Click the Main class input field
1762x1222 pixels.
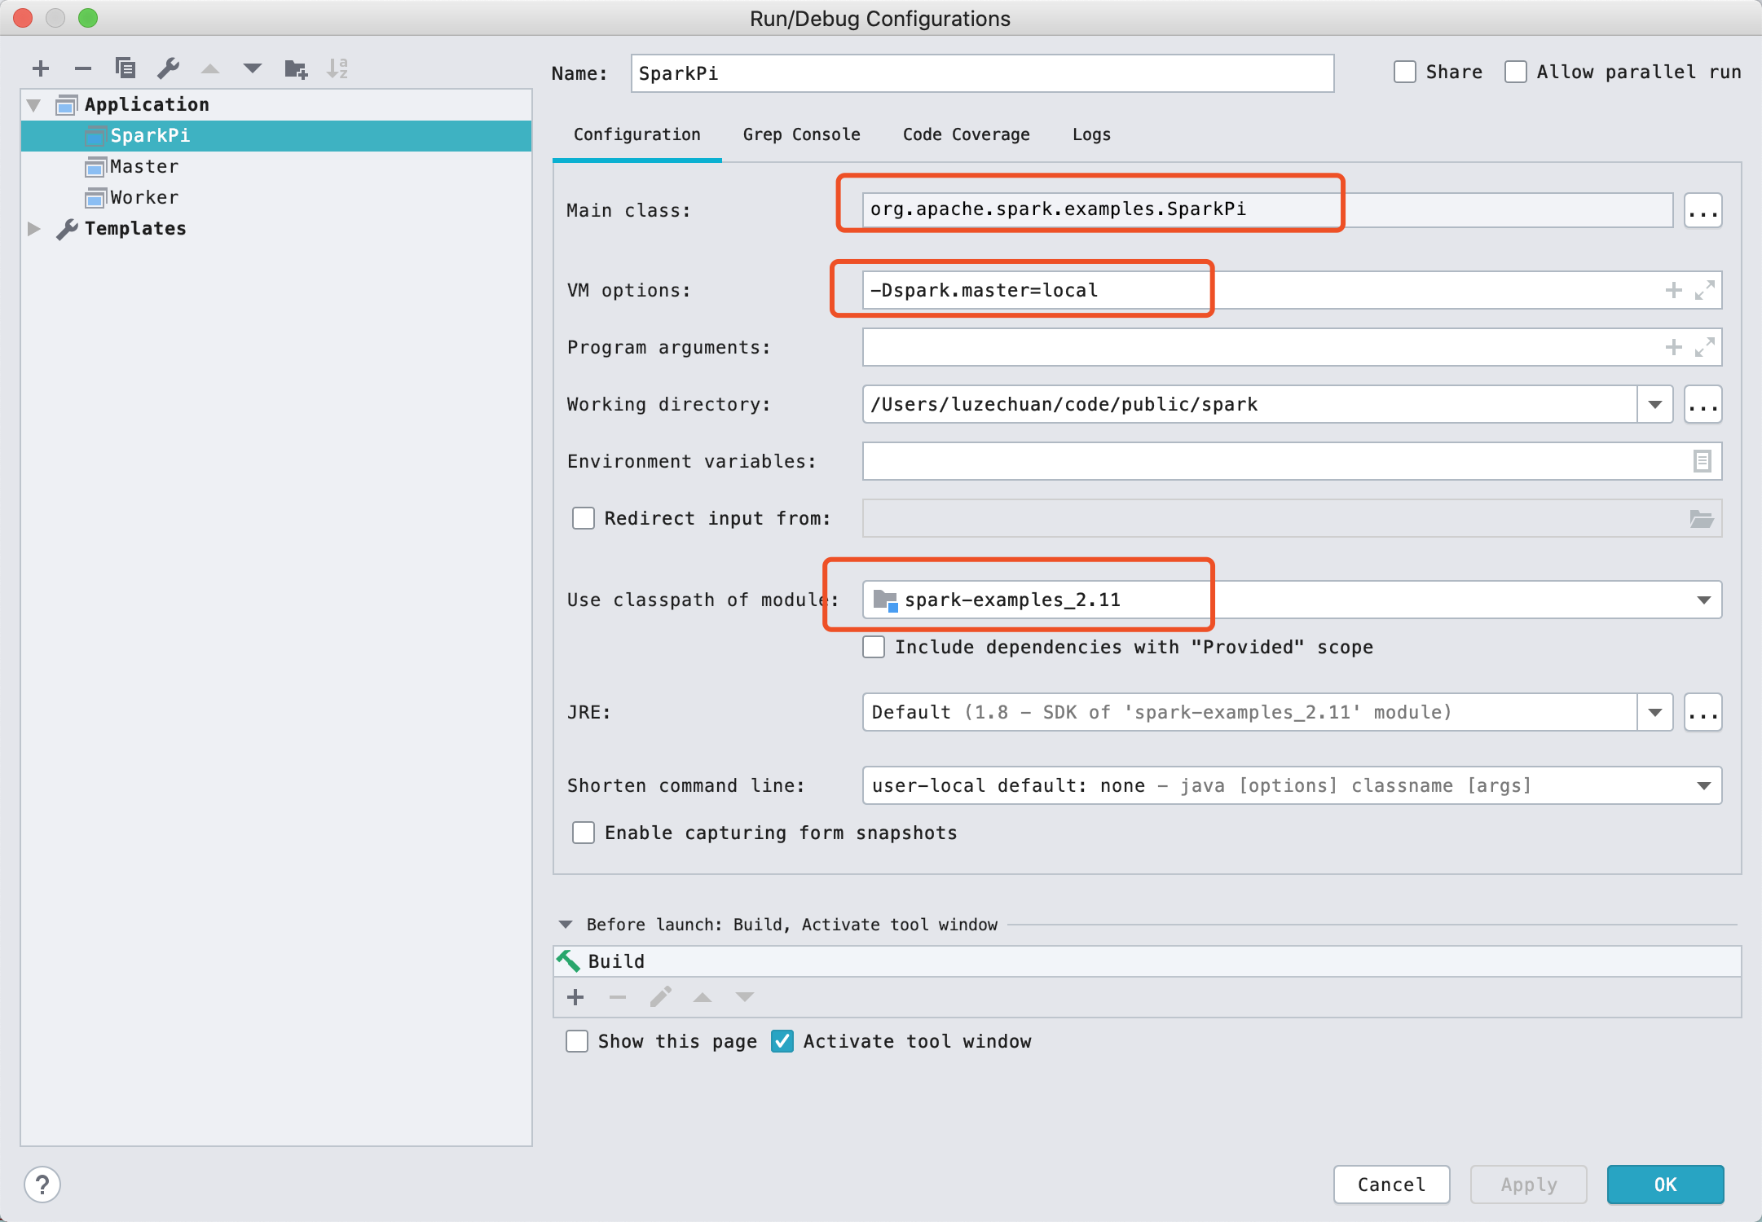[x=1267, y=210]
